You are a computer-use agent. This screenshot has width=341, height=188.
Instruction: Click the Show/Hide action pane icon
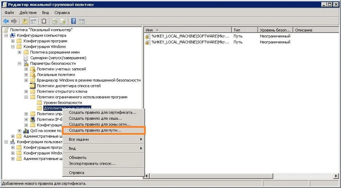click(x=82, y=21)
